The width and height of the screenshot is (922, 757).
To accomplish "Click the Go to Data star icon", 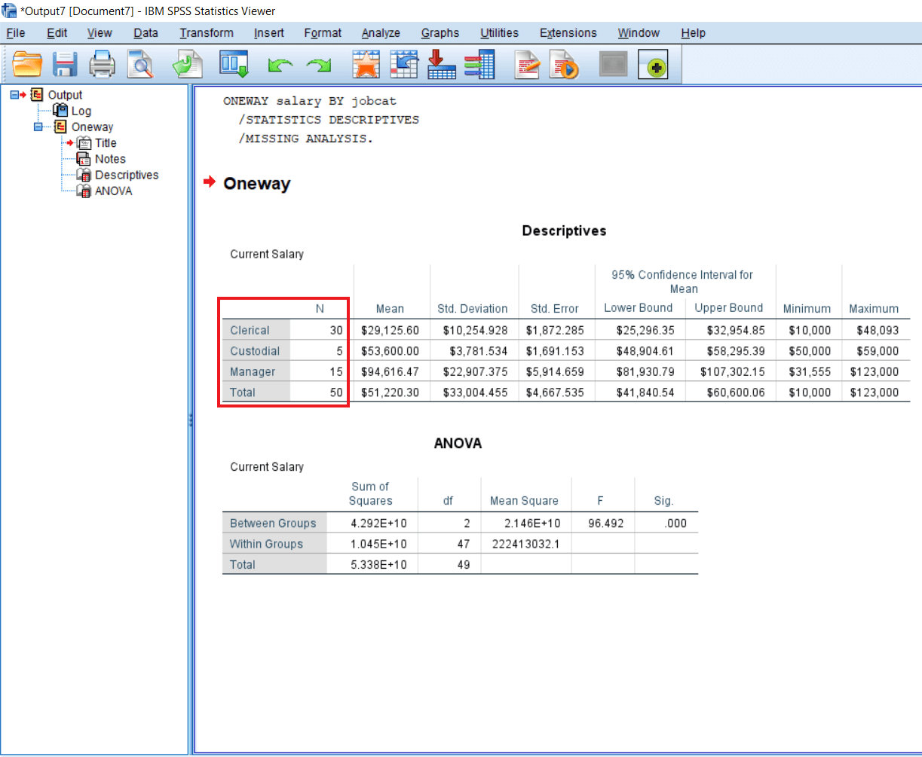I will [366, 64].
